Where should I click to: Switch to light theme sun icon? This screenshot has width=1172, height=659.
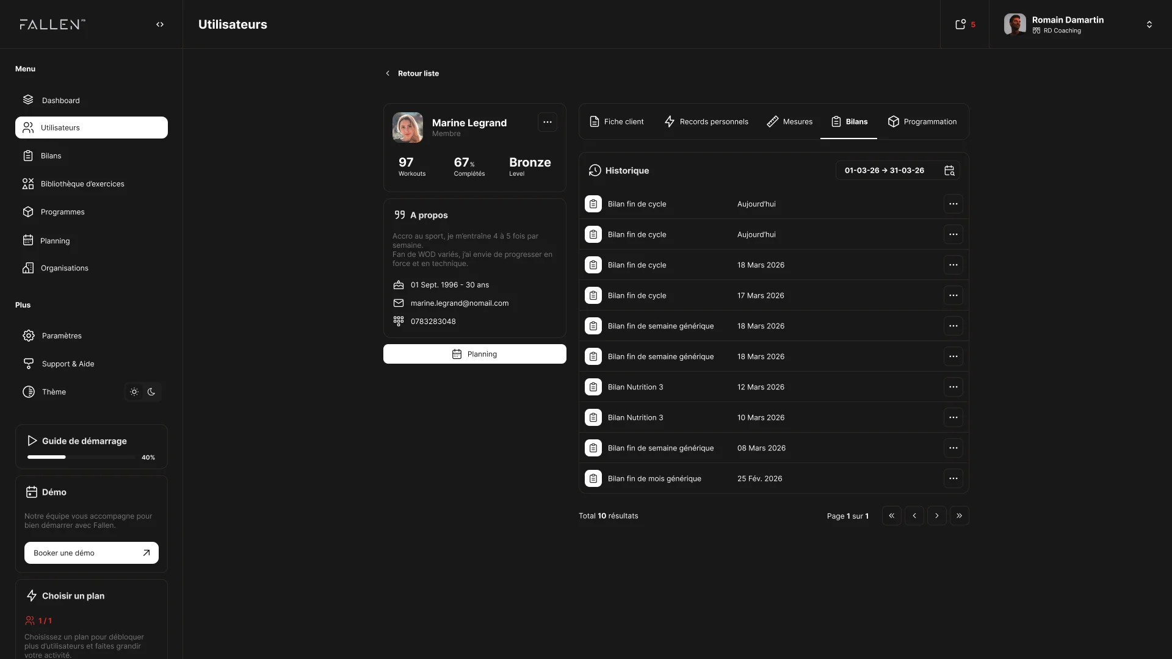(134, 392)
